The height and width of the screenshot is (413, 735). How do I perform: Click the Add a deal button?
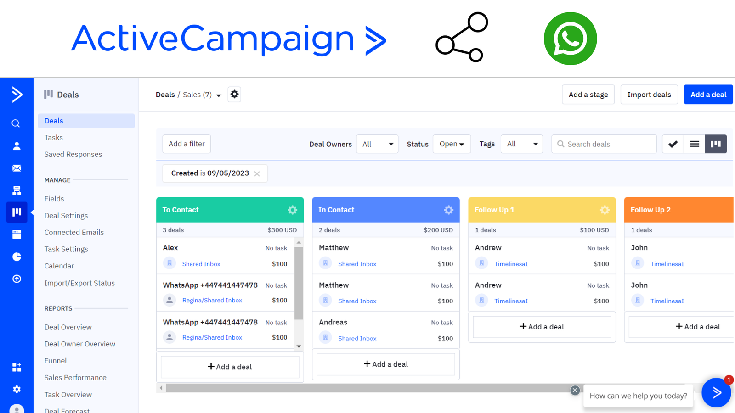[708, 94]
